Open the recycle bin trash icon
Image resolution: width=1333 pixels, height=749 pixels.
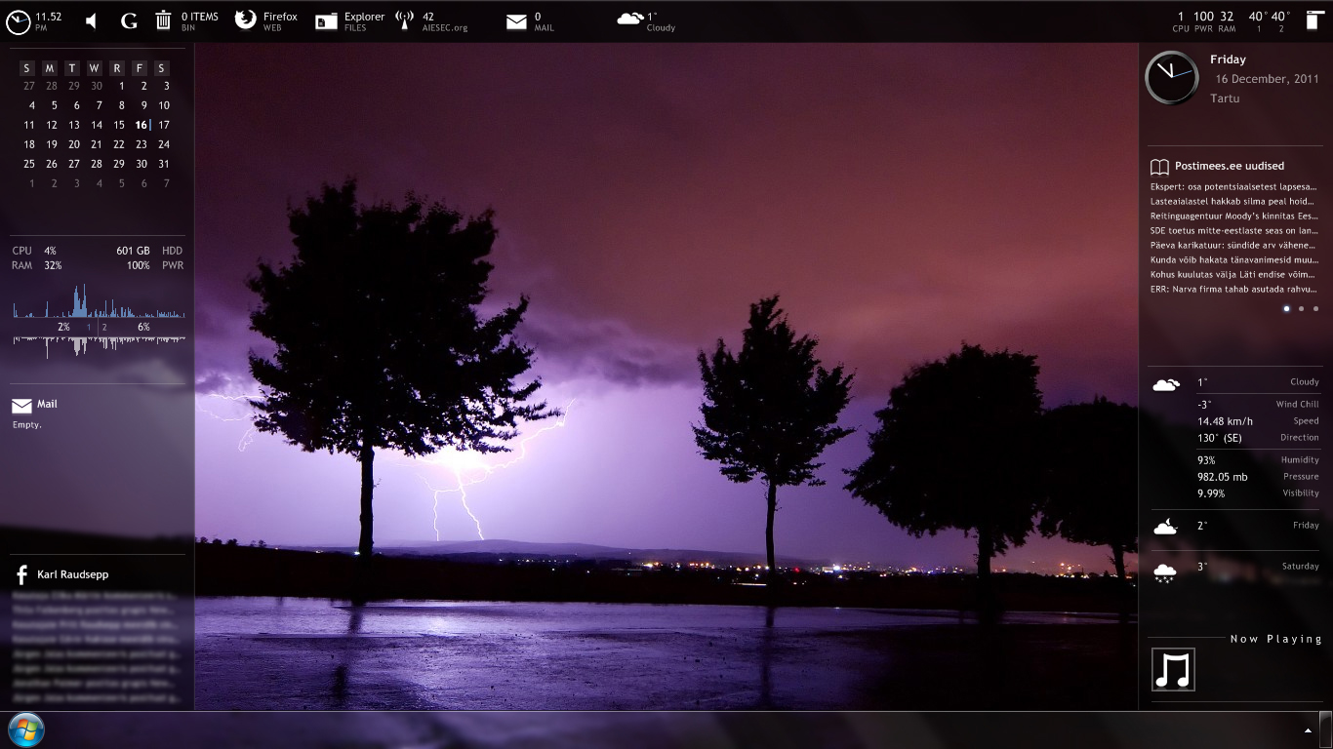click(163, 20)
